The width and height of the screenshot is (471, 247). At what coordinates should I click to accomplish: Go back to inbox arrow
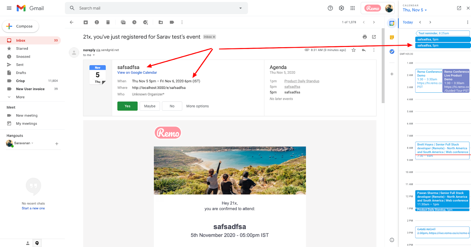72,22
